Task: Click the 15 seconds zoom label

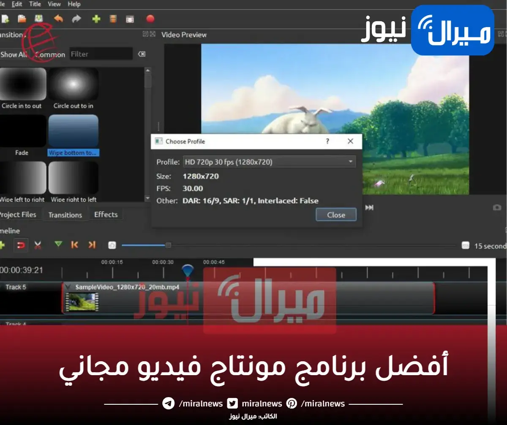Action: pyautogui.click(x=490, y=246)
